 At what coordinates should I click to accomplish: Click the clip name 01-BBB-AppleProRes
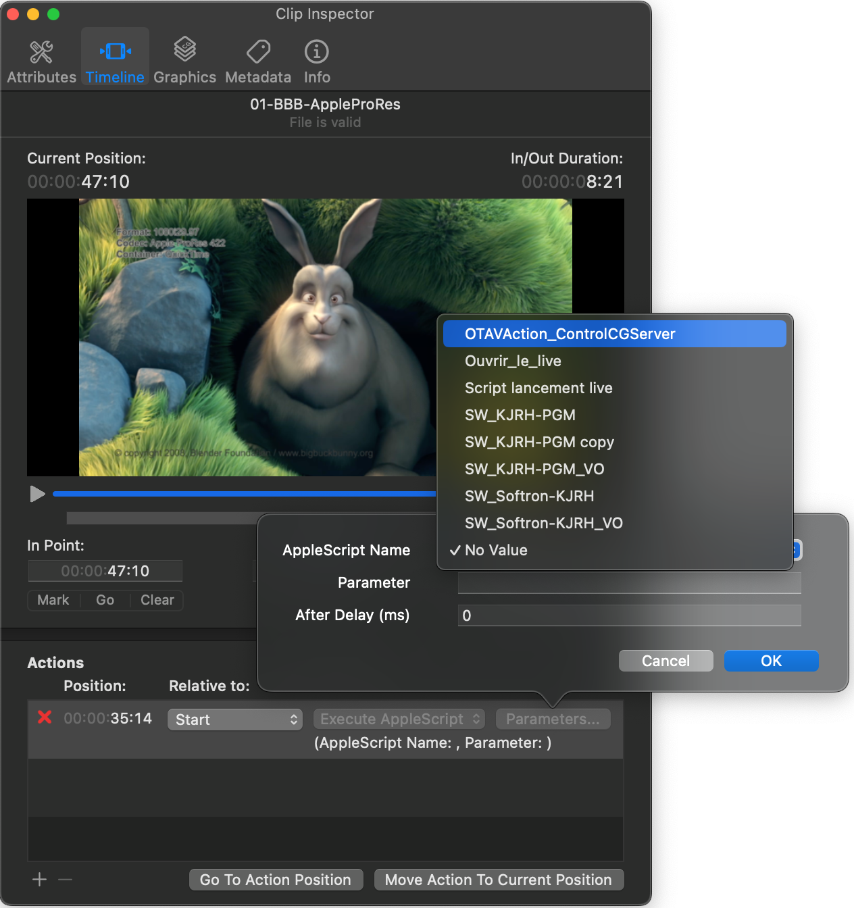pyautogui.click(x=325, y=104)
